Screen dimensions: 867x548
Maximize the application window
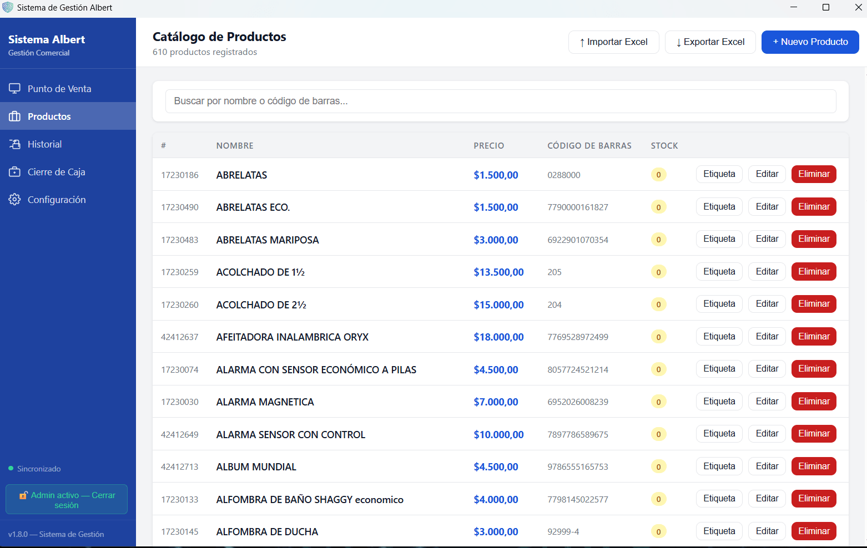pyautogui.click(x=826, y=7)
